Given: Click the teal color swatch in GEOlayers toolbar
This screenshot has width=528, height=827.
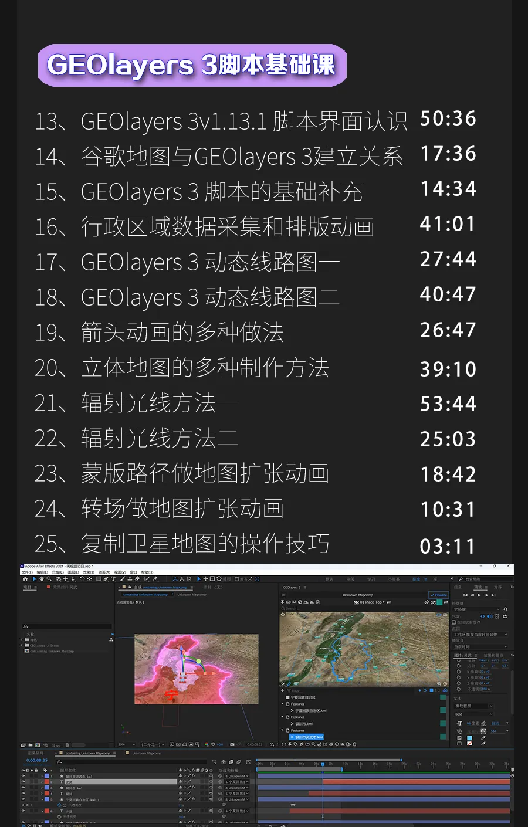Looking at the screenshot, I should click(439, 602).
